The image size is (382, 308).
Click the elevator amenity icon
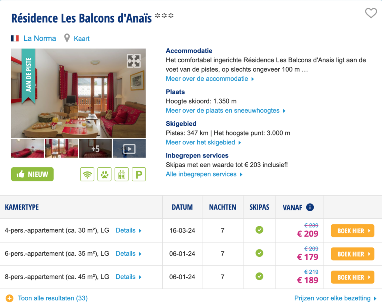[122, 174]
